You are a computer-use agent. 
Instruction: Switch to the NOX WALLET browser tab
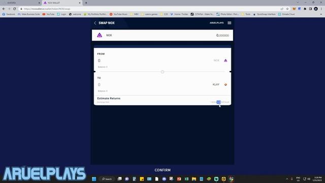61,3
